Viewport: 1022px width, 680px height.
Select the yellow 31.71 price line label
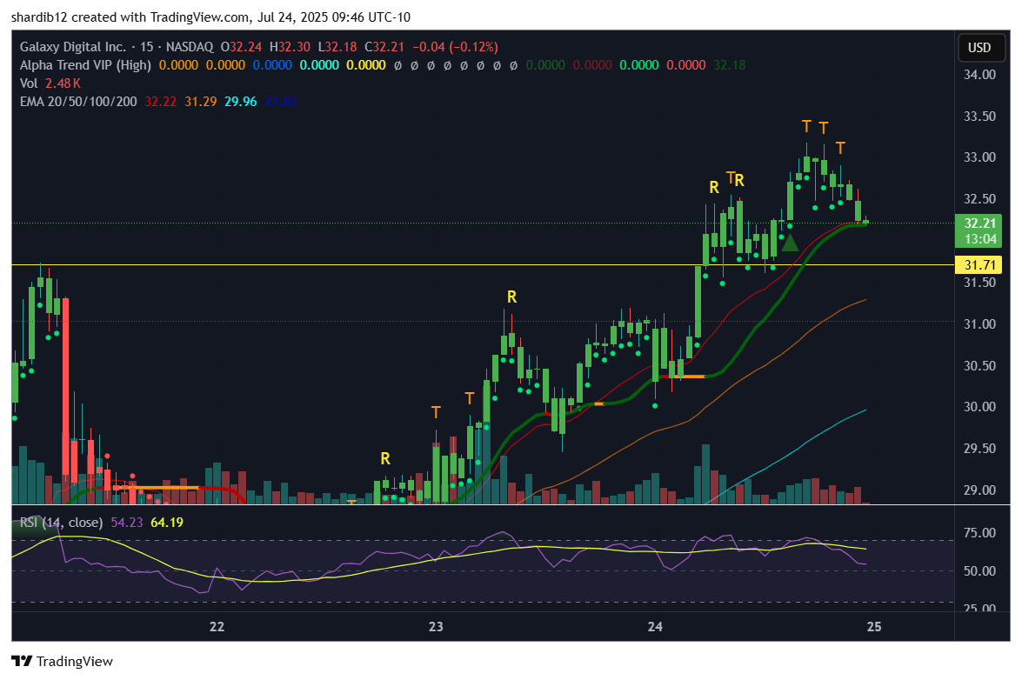pyautogui.click(x=979, y=264)
